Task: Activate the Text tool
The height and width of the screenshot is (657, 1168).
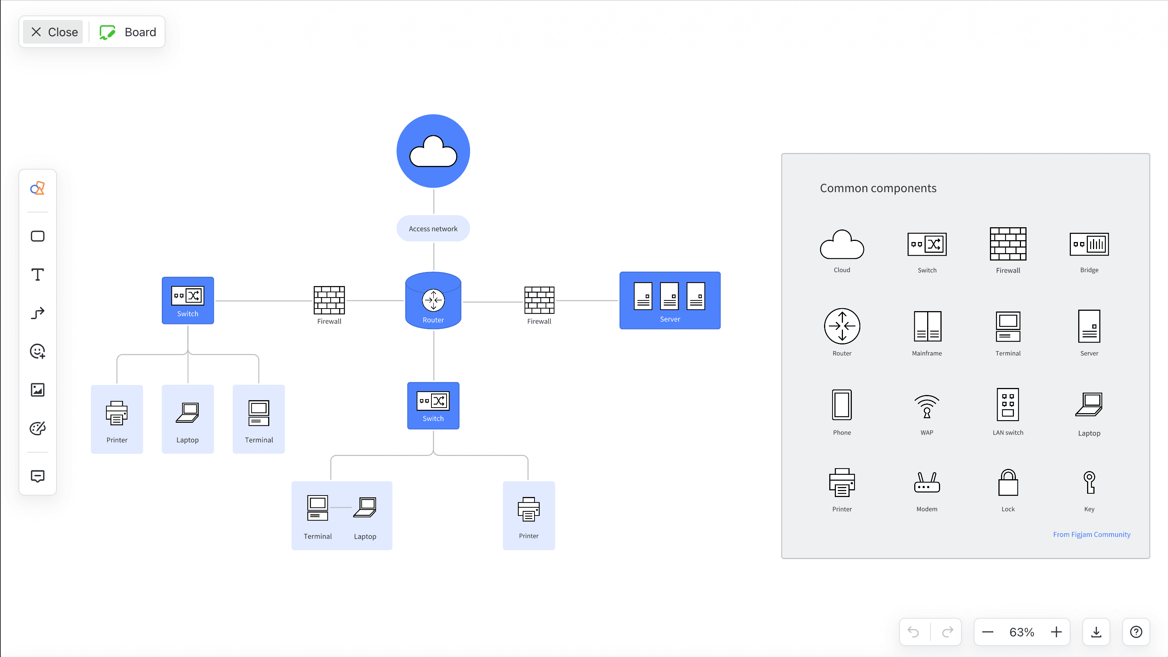Action: pos(38,275)
